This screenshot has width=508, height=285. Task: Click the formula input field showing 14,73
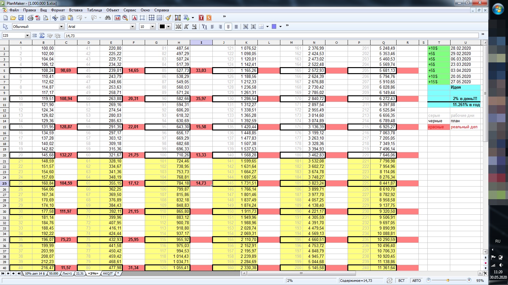[270, 36]
